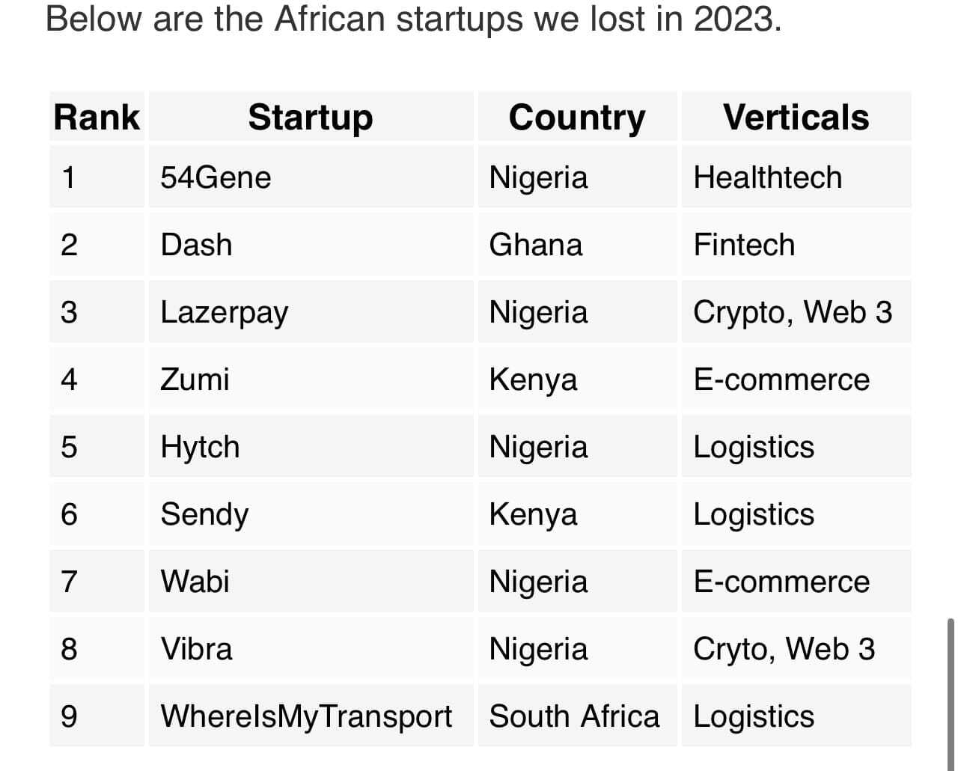Select the WhereIsMyTransport cell
The width and height of the screenshot is (961, 771).
point(311,716)
